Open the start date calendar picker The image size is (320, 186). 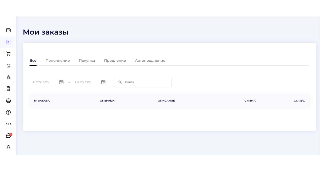61,82
